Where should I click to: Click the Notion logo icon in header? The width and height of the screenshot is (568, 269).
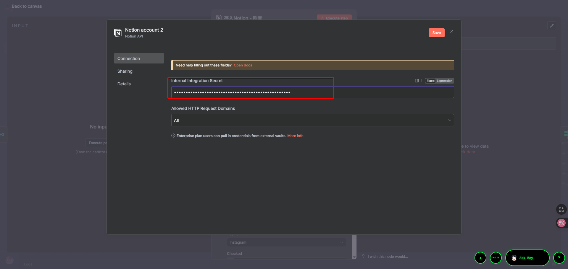tap(118, 33)
